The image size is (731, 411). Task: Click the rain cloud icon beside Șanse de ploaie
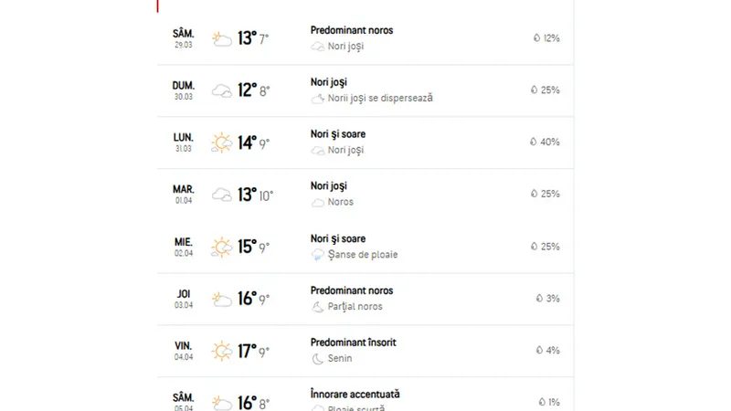(x=317, y=255)
